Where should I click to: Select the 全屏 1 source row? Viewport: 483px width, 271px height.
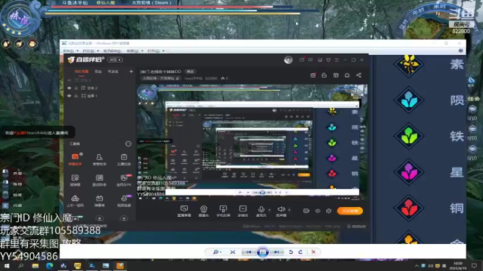coord(98,96)
